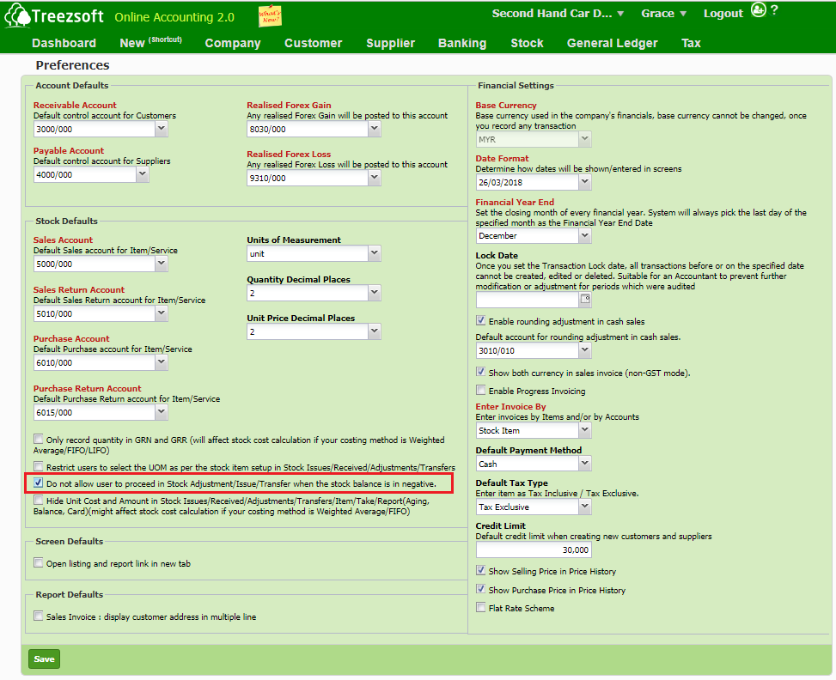
Task: Enable Progress Invoicing checkbox
Action: pyautogui.click(x=481, y=391)
